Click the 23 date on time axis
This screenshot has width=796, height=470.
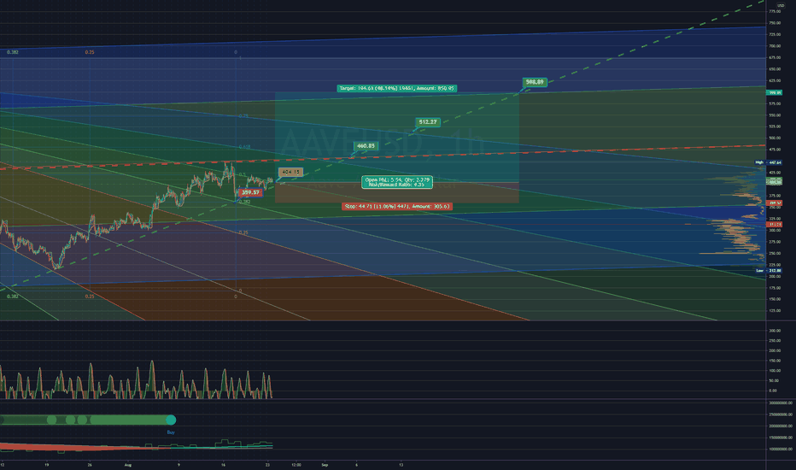click(x=267, y=465)
